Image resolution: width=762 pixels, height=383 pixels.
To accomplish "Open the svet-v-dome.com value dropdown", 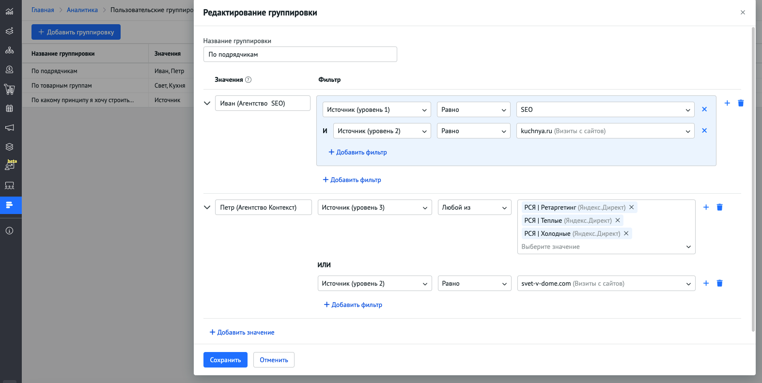I will pos(606,283).
